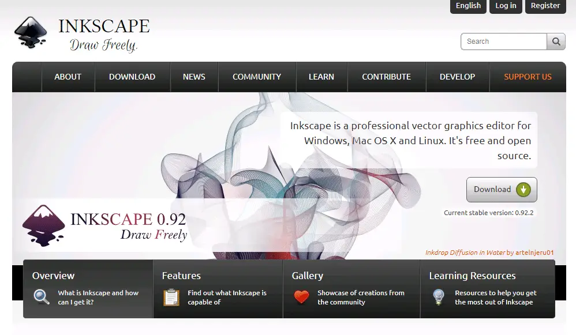Click the large Download button
Screen dimensions: 576x335
coord(502,190)
